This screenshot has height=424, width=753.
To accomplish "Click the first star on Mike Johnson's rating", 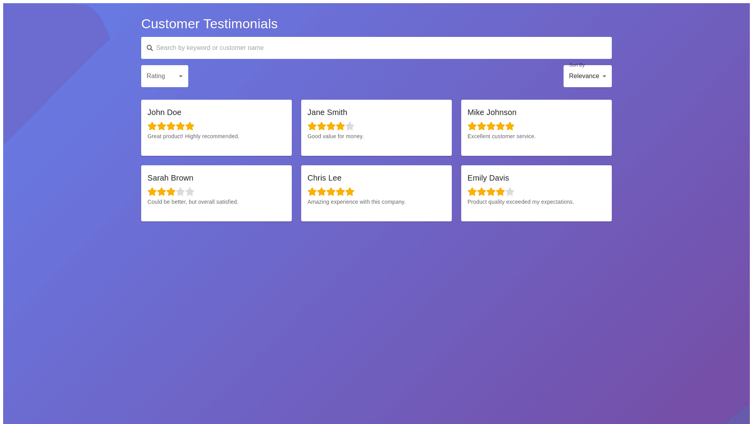I will point(472,126).
